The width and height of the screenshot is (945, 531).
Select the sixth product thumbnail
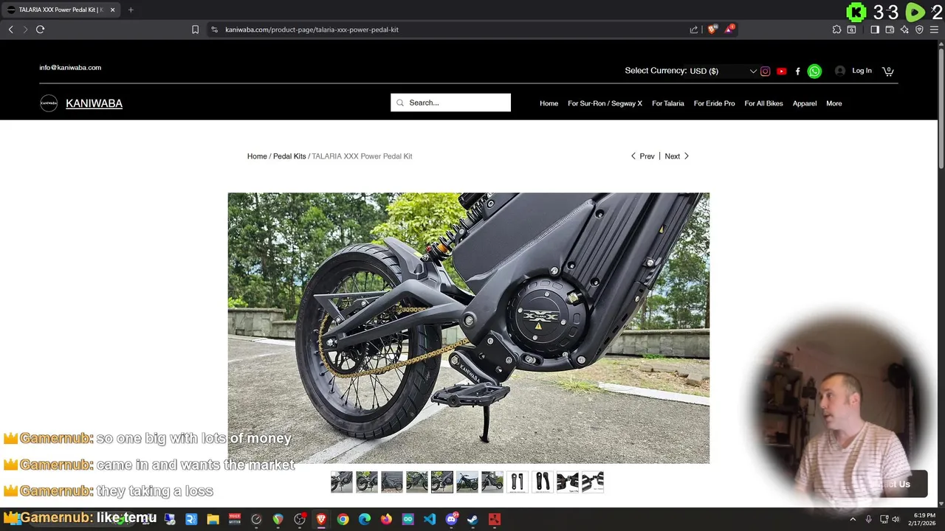[x=467, y=482]
